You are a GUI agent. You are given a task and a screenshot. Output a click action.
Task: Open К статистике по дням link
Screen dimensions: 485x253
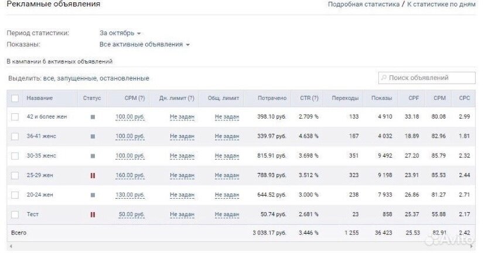[441, 4]
